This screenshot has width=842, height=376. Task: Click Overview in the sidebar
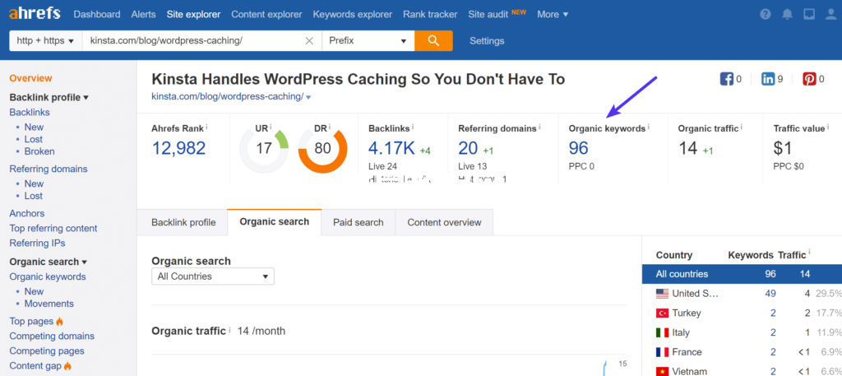[x=30, y=78]
